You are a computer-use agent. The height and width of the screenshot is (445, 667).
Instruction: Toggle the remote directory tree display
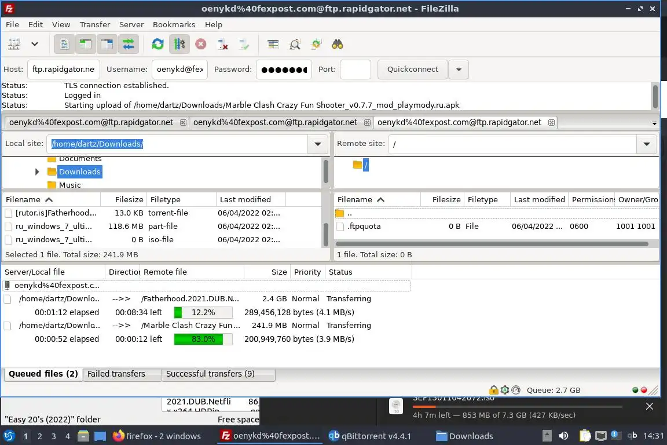pyautogui.click(x=107, y=44)
